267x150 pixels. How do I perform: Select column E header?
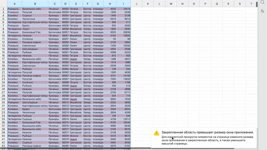(76, 3)
